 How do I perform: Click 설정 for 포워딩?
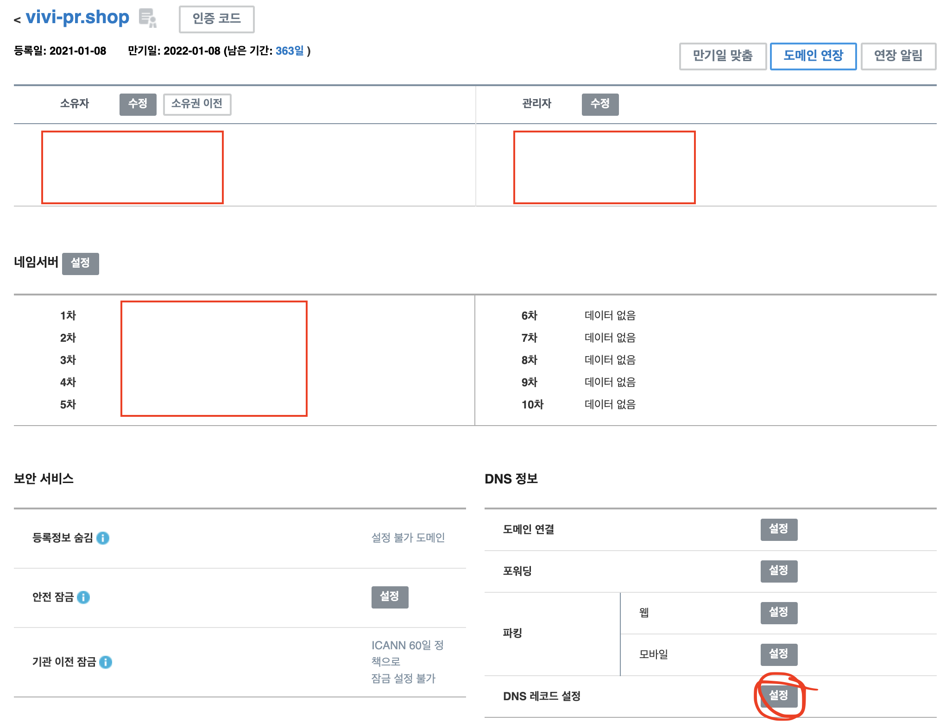pyautogui.click(x=778, y=571)
